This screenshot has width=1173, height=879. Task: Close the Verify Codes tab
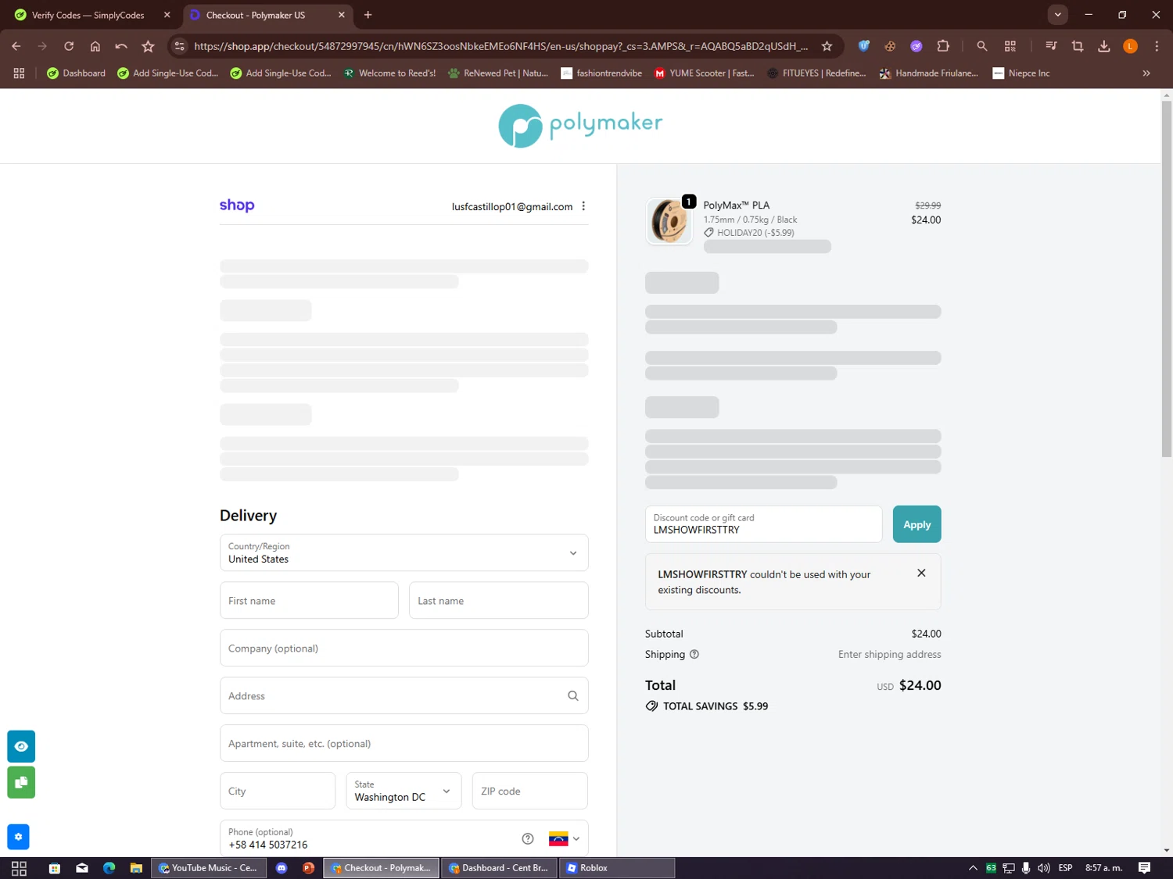tap(167, 15)
